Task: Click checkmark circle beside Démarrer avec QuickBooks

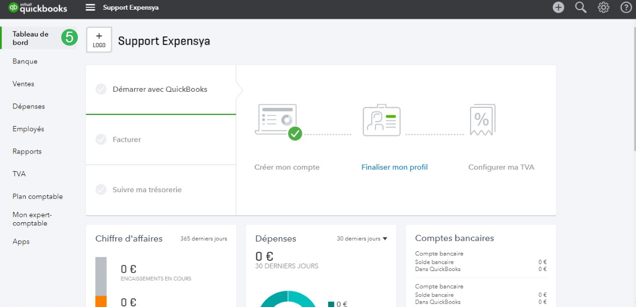Action: pyautogui.click(x=101, y=89)
